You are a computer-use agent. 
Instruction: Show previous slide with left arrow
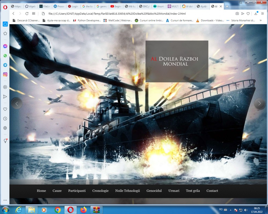pos(17,104)
